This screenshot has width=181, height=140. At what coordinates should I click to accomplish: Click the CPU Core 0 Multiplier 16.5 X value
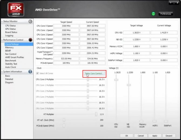102,79
